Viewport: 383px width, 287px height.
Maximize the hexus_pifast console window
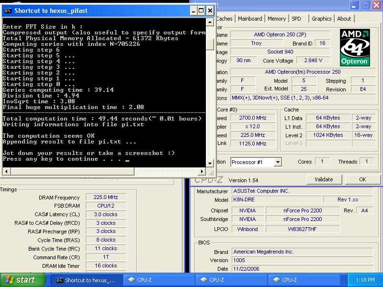pyautogui.click(x=201, y=11)
